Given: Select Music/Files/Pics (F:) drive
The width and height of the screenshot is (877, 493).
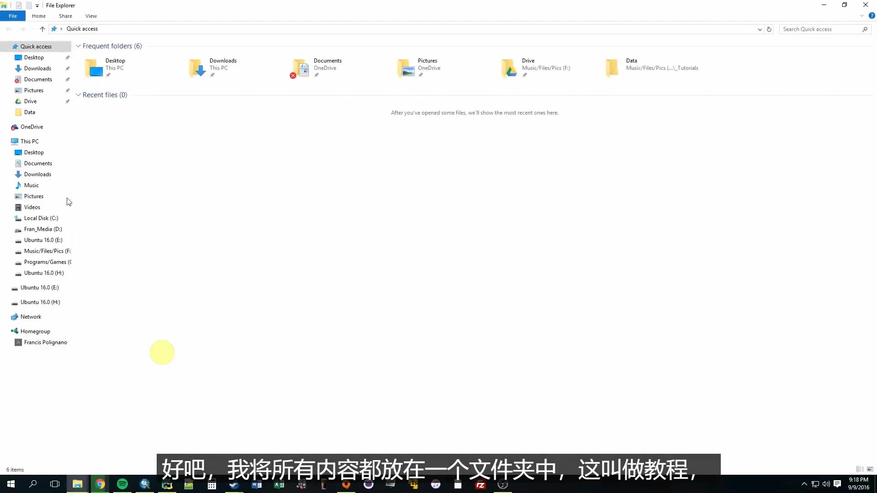Looking at the screenshot, I should click(x=47, y=251).
